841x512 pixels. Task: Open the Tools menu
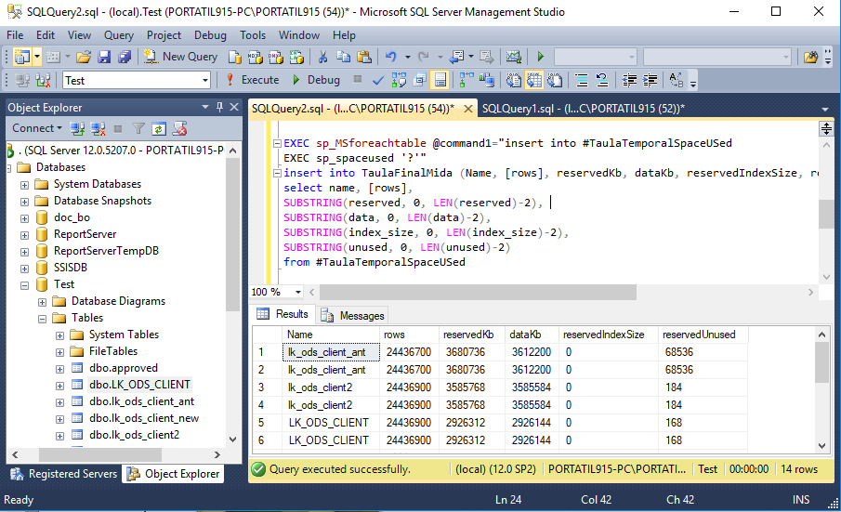pyautogui.click(x=252, y=35)
